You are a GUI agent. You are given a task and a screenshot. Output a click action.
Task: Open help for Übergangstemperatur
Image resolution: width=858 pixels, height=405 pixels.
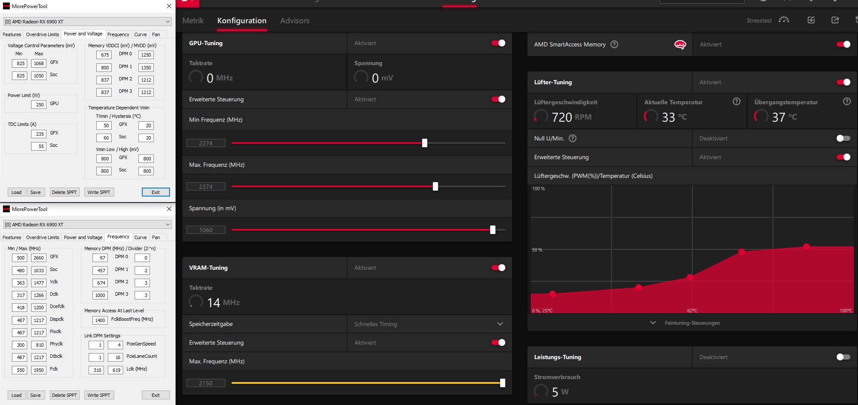point(847,101)
